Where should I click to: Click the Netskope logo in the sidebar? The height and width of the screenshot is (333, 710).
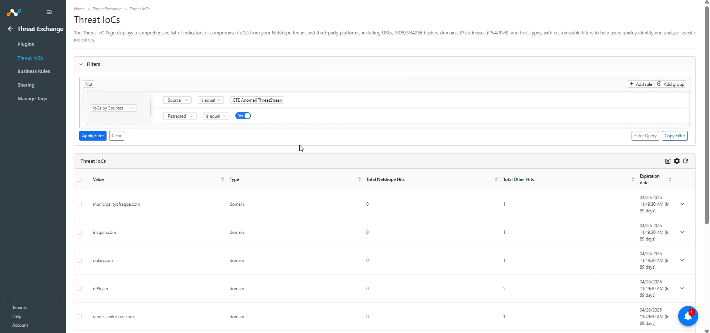click(14, 13)
